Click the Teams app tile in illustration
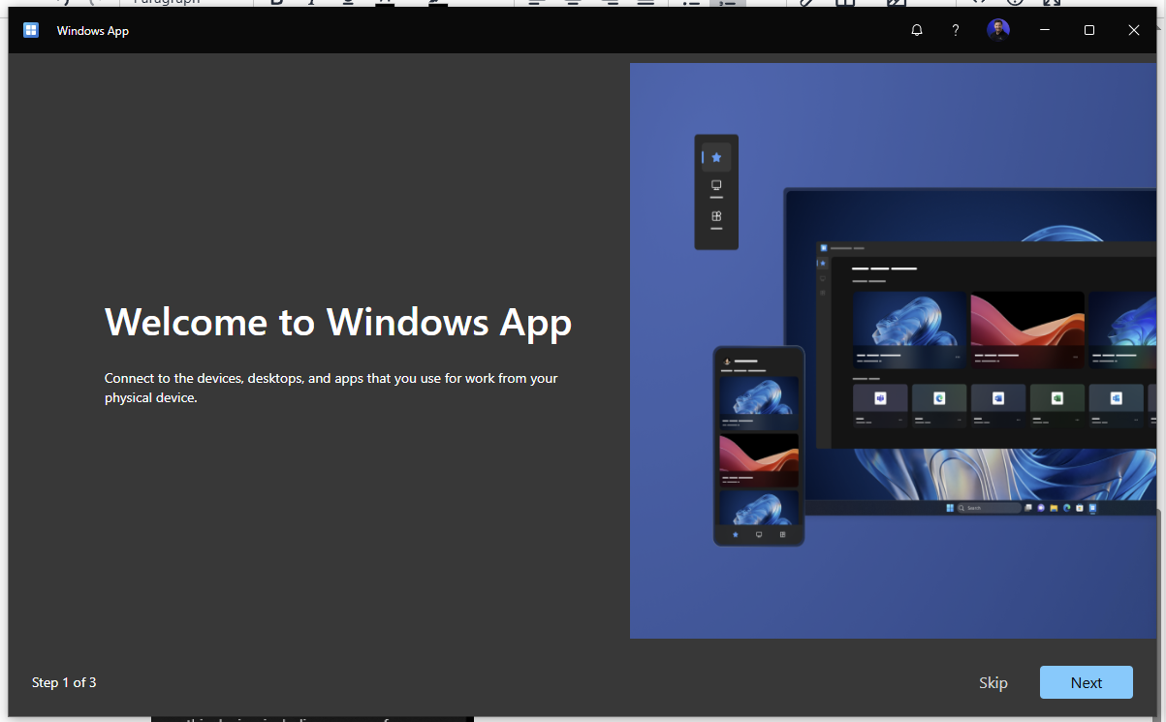Image resolution: width=1166 pixels, height=722 pixels. coord(880,398)
